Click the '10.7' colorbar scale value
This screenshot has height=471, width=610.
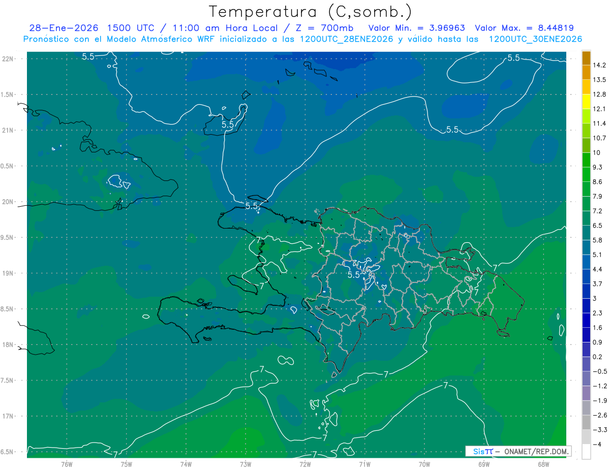point(600,138)
